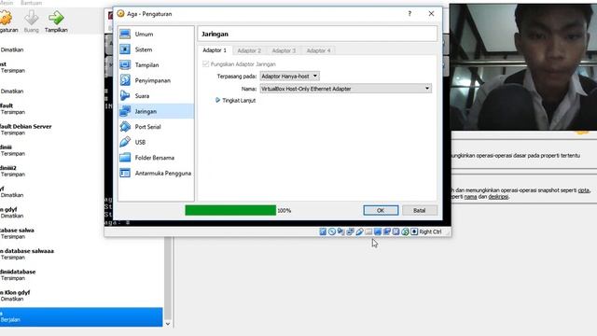Switch to the Adaptor 2 tab
Viewport: 597px width, 336px height.
point(249,50)
